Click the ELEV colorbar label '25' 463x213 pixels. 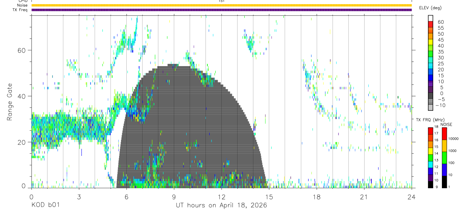click(x=440, y=63)
